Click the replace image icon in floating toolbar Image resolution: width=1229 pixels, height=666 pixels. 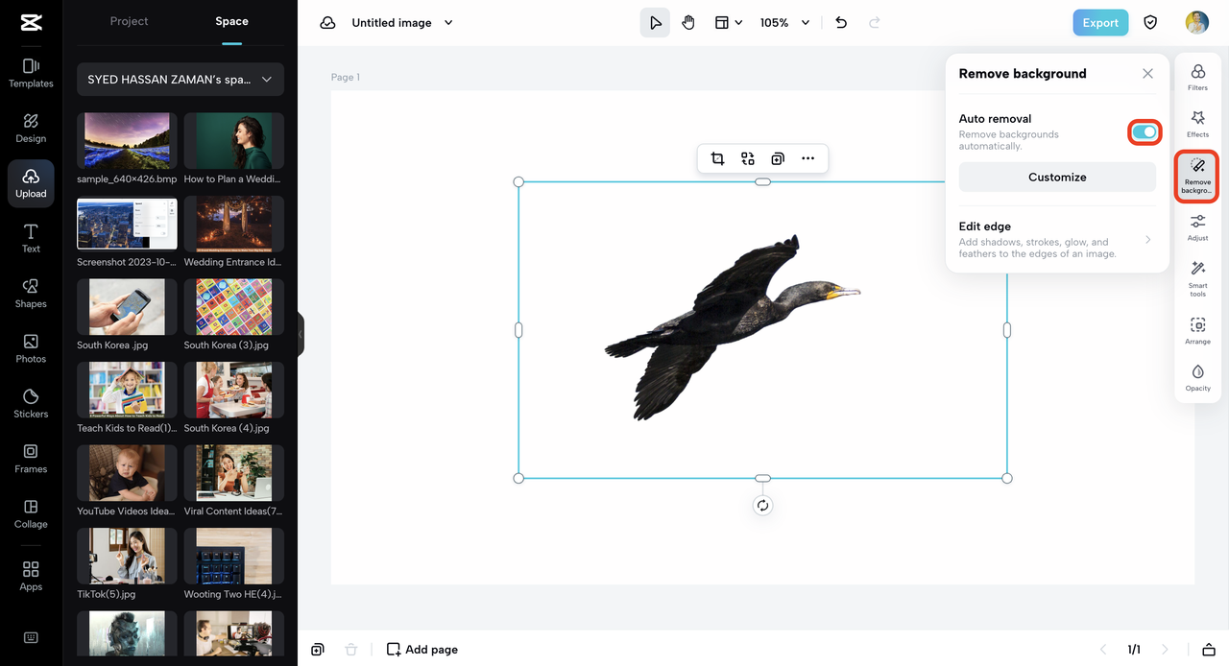pos(748,158)
